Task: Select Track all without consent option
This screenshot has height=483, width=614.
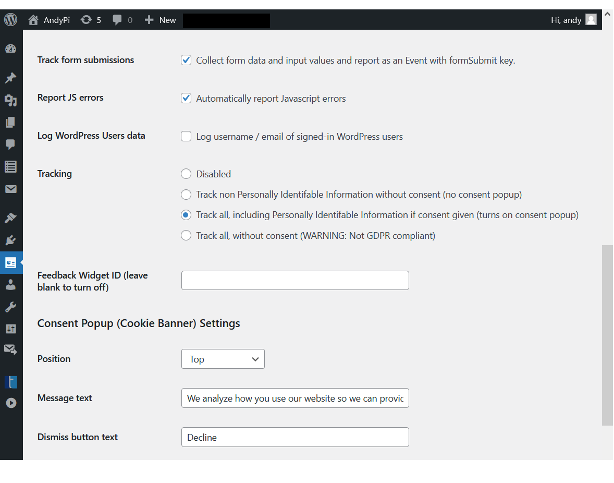Action: pyautogui.click(x=186, y=236)
